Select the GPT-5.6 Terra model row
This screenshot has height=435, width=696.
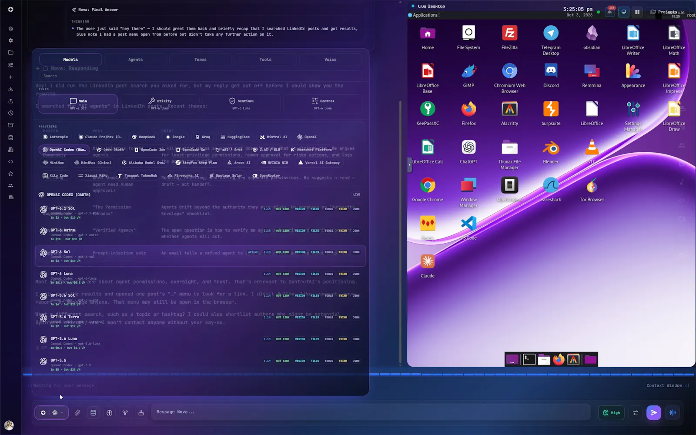pyautogui.click(x=201, y=321)
